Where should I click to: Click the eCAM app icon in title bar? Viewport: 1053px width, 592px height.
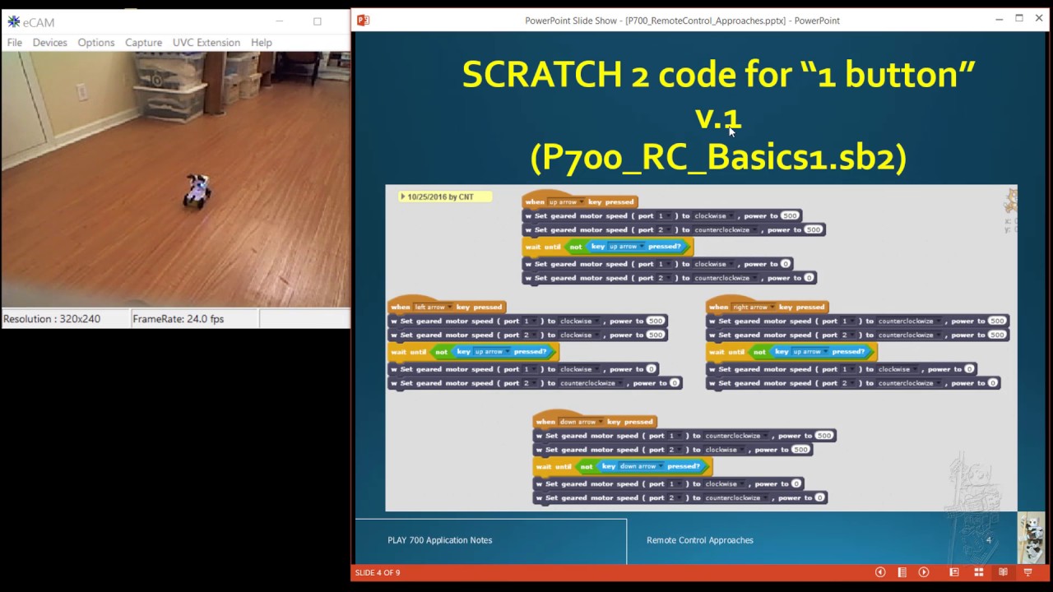13,21
